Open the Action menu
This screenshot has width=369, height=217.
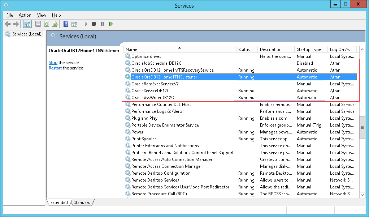(25, 15)
